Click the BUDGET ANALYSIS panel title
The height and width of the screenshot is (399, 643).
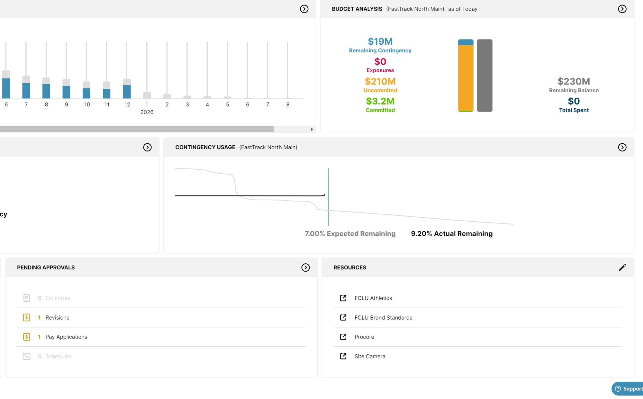click(357, 9)
